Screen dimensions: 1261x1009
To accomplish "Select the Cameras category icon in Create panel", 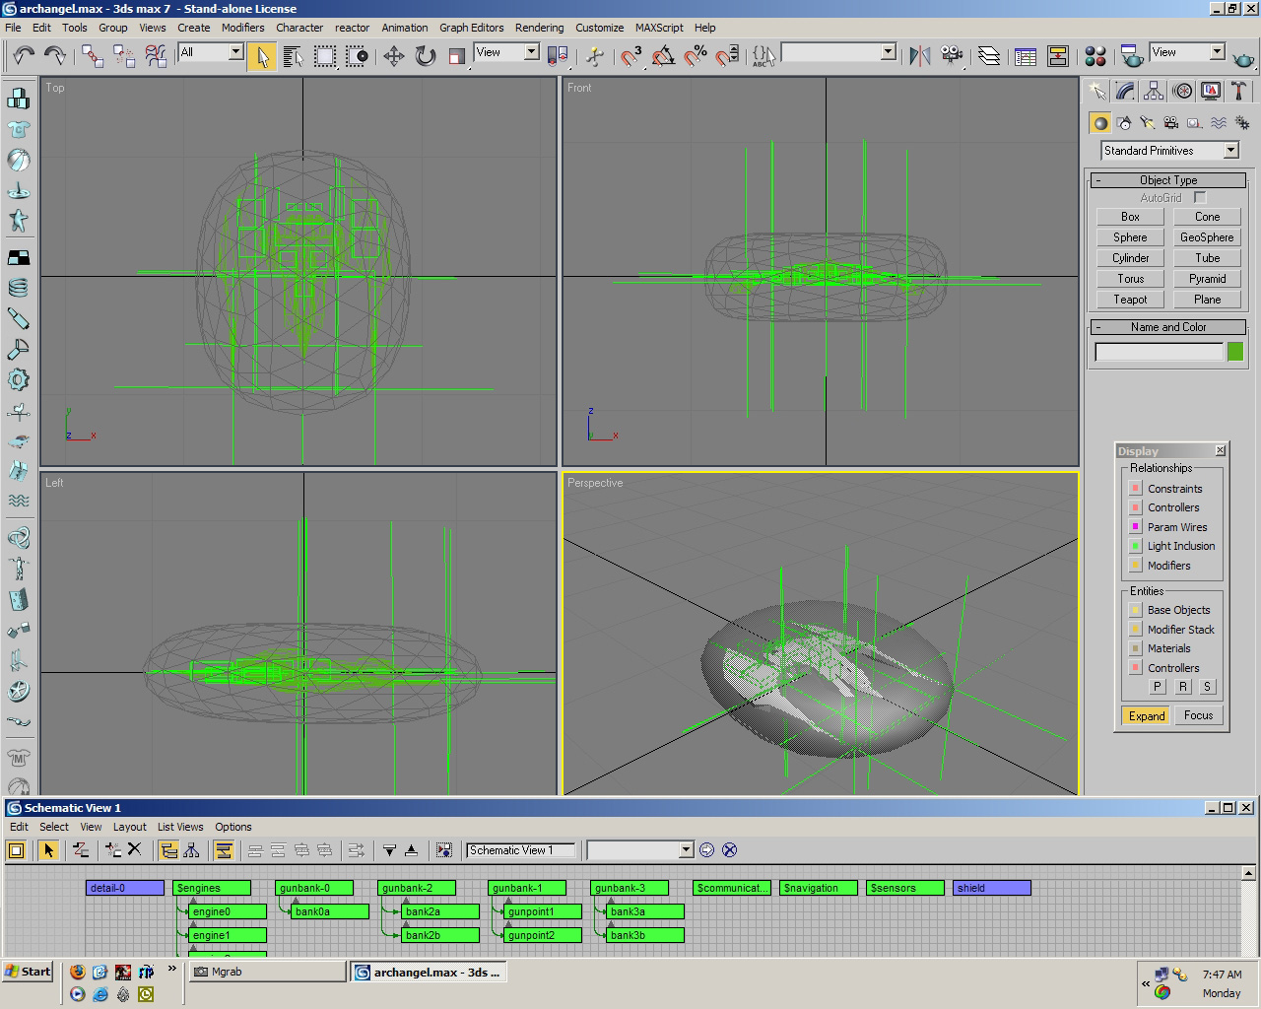I will (x=1170, y=123).
